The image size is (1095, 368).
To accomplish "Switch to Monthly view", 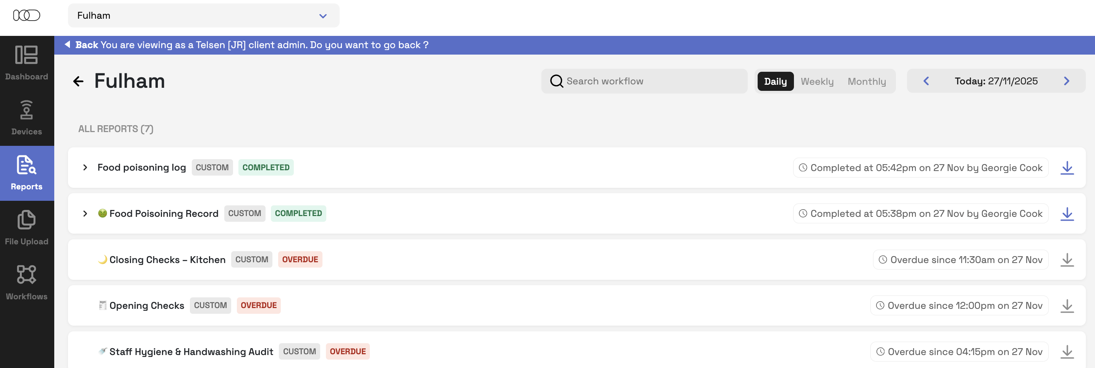I will (x=866, y=81).
